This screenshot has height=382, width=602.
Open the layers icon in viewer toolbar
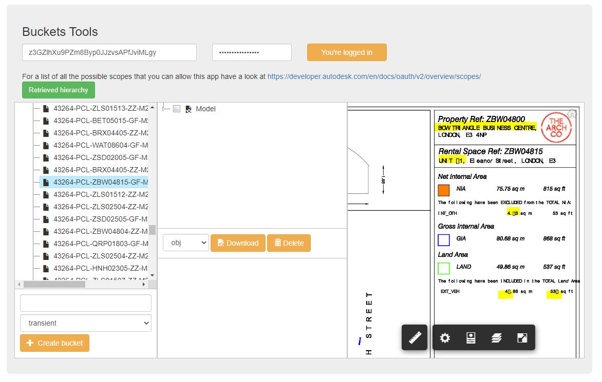click(x=496, y=337)
